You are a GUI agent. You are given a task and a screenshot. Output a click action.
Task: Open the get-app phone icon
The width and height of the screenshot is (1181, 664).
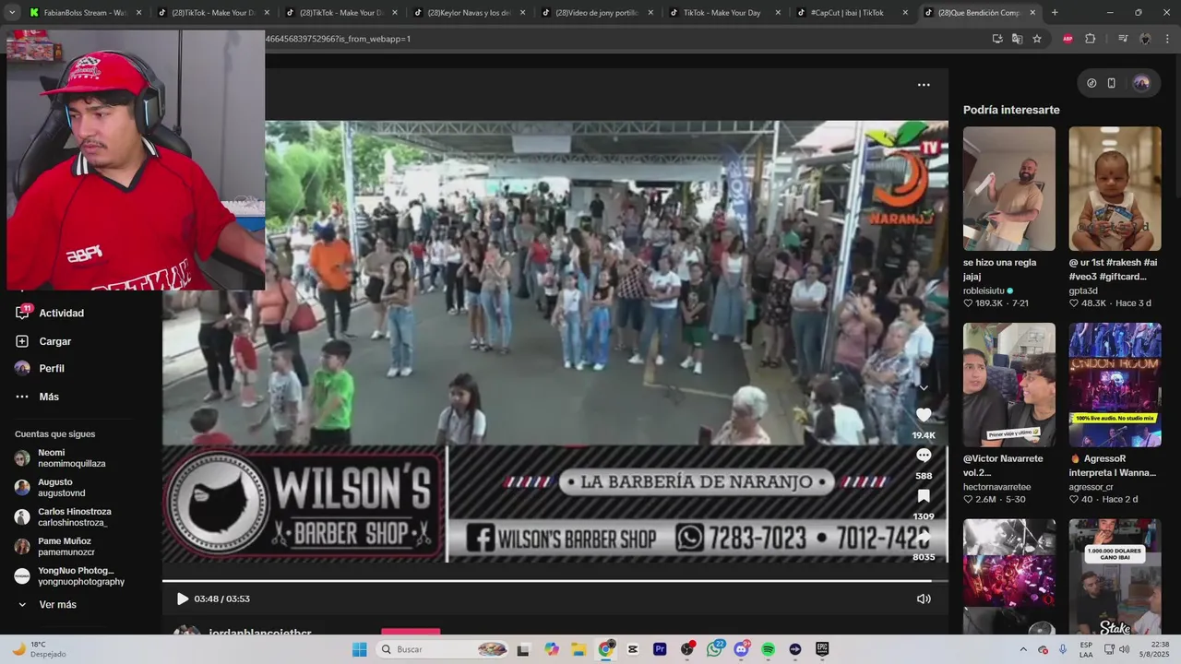[x=1112, y=83]
